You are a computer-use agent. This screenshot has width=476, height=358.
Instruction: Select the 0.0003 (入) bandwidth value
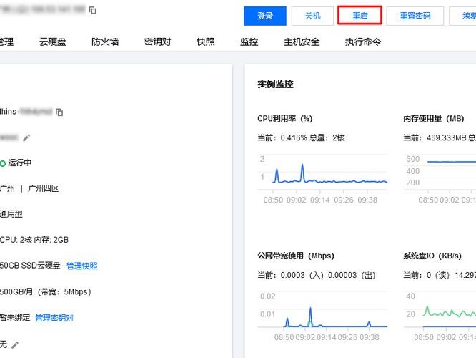[x=302, y=275]
